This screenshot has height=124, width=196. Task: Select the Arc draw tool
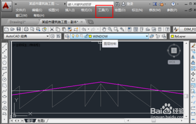click(5, 74)
